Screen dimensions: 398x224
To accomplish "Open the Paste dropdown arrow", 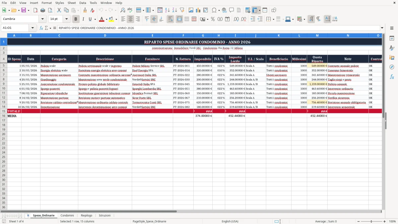I will click(78, 10).
